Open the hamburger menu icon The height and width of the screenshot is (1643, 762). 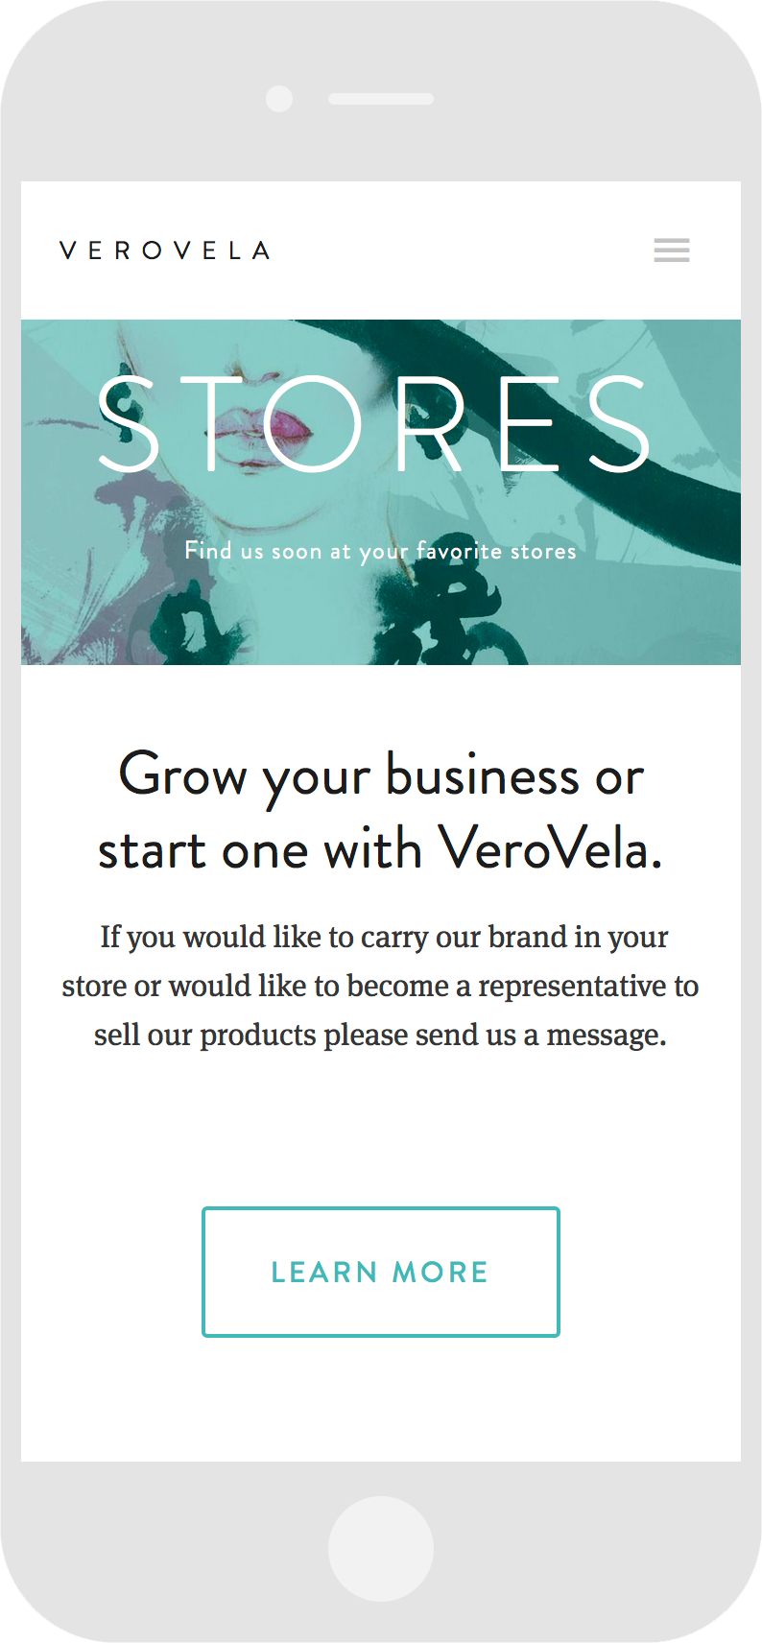(672, 250)
